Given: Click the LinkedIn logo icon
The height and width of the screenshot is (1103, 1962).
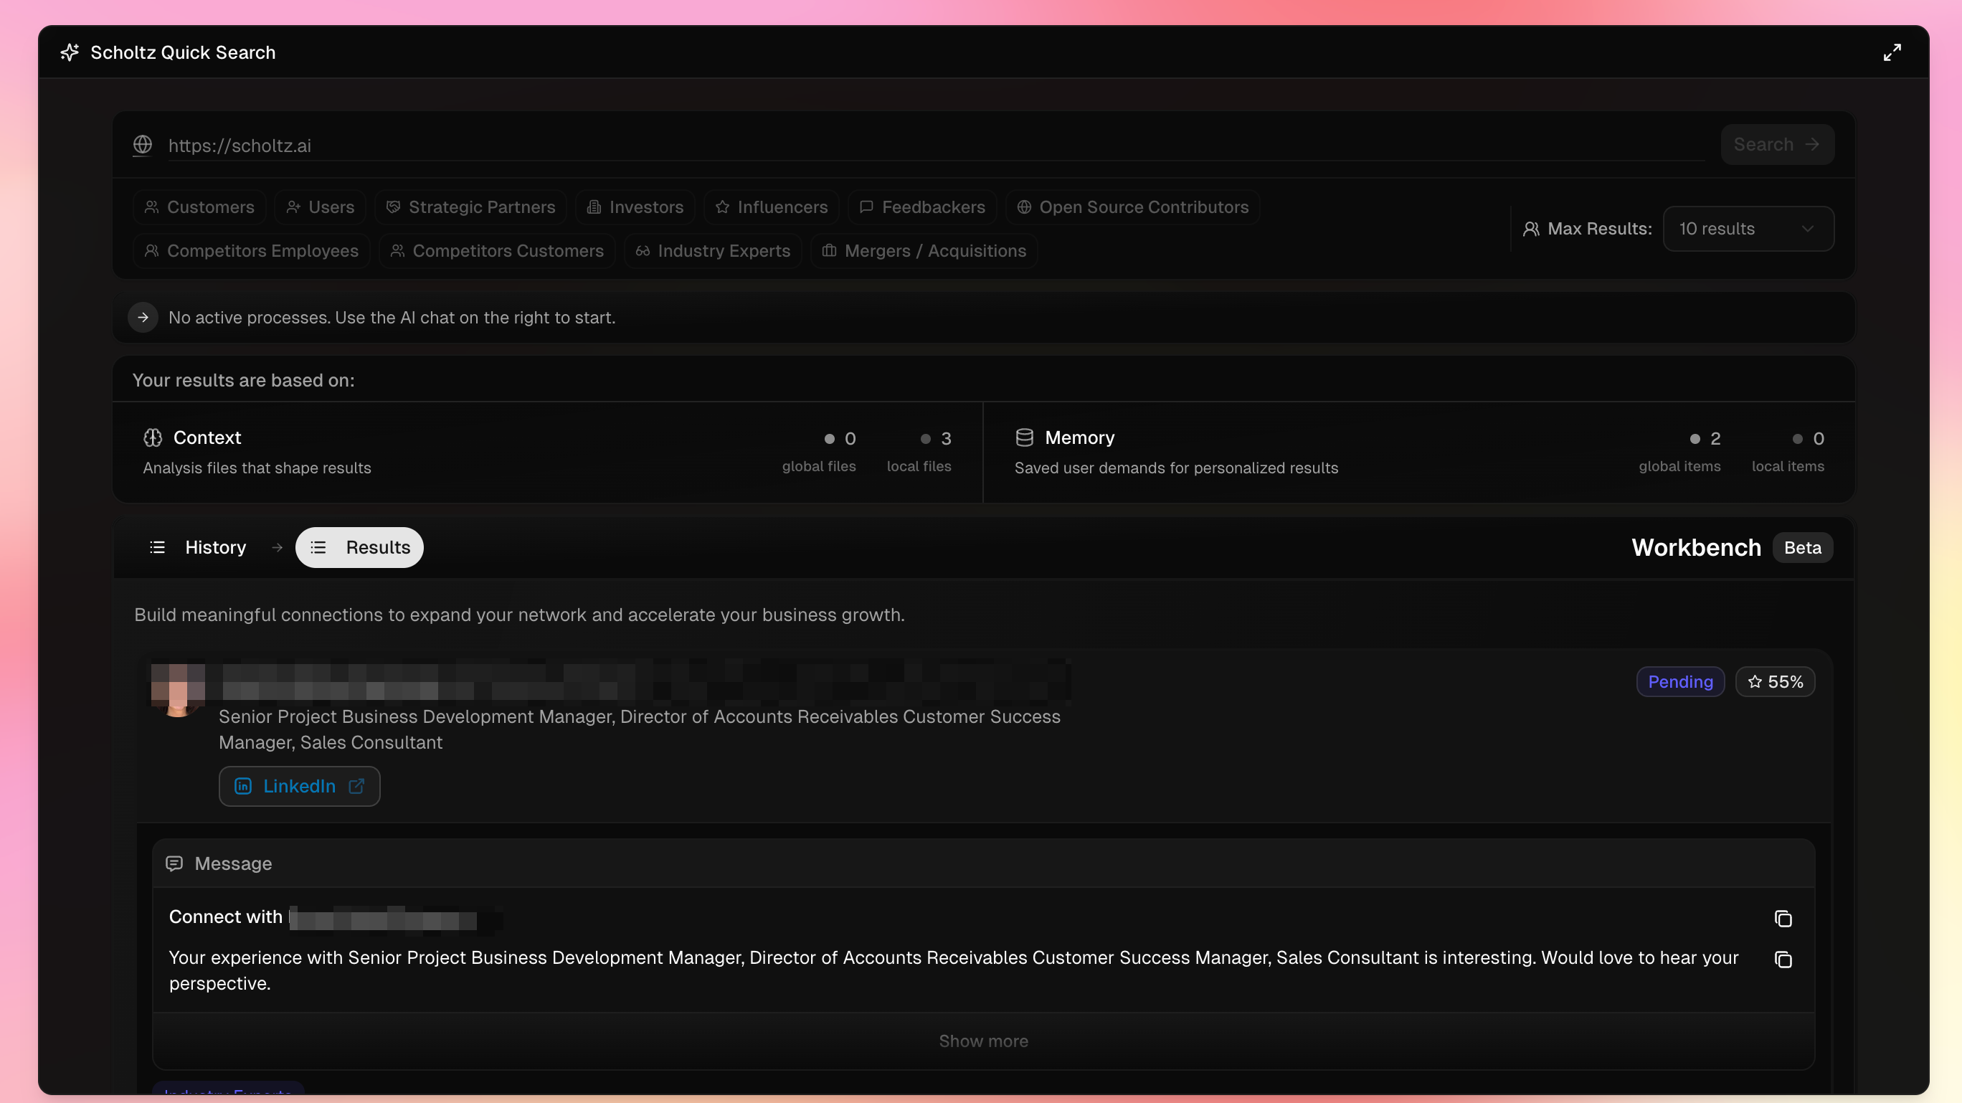Looking at the screenshot, I should [243, 786].
